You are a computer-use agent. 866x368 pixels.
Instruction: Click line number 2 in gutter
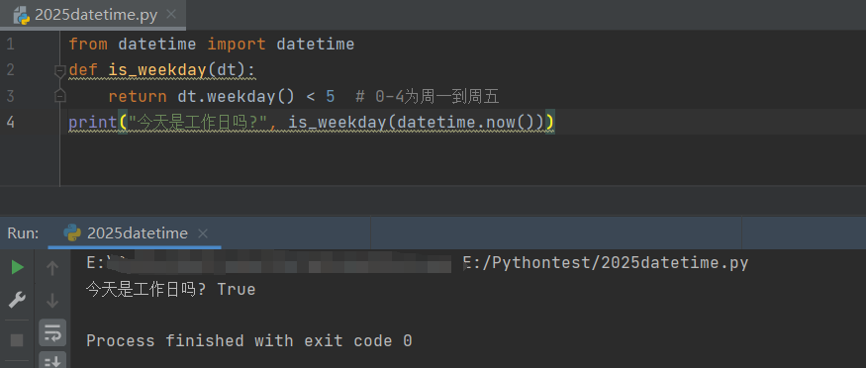pyautogui.click(x=11, y=70)
